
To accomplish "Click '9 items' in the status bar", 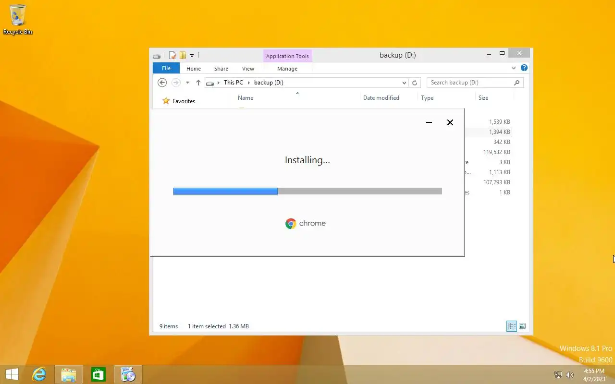I will pos(169,326).
